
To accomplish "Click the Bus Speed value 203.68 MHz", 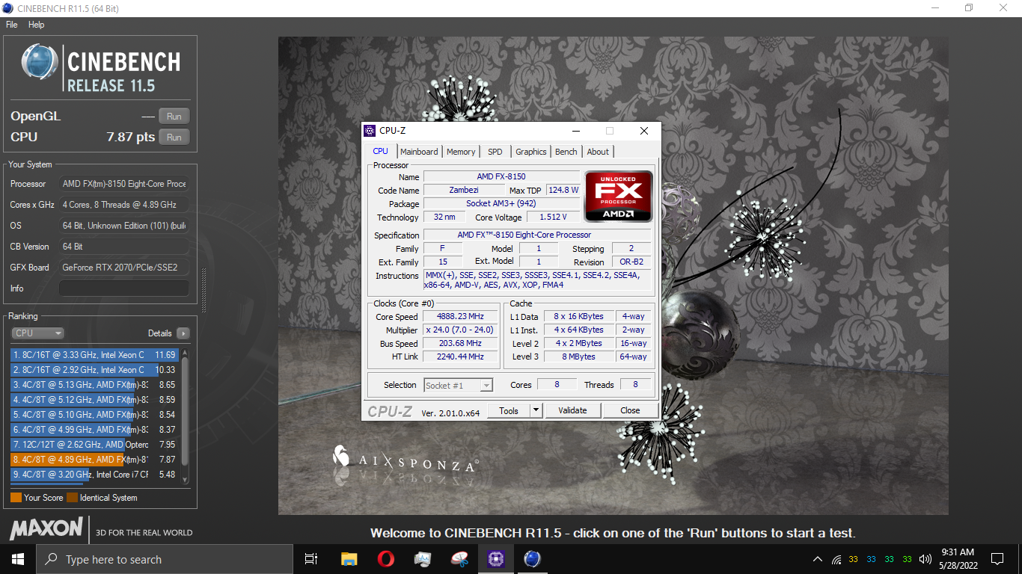I will tap(460, 344).
